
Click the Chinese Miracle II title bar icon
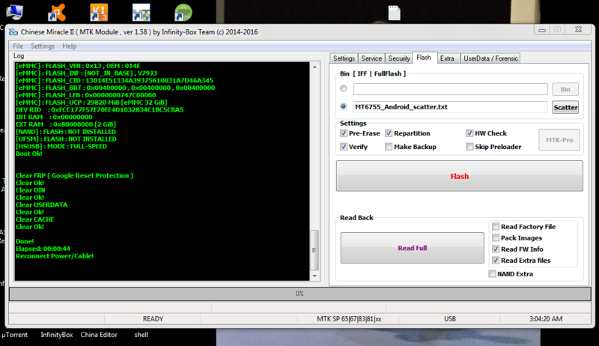point(13,32)
